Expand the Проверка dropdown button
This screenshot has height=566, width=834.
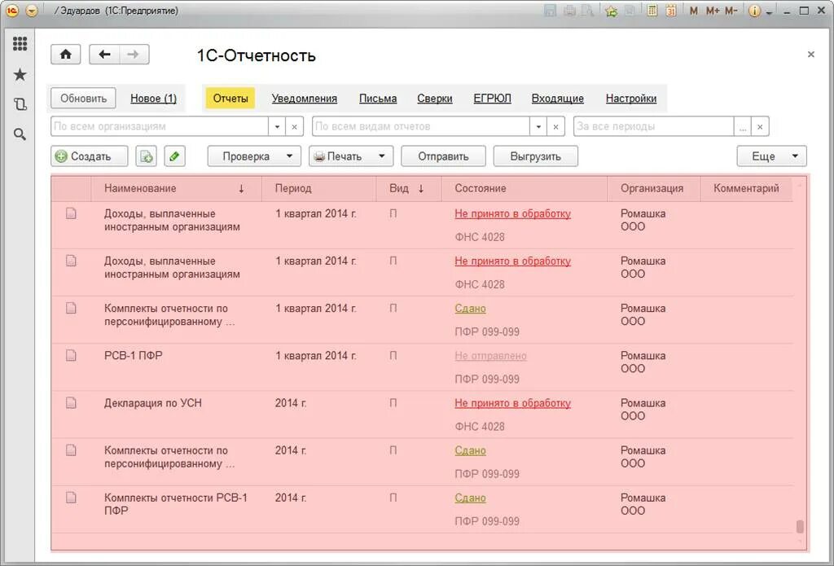[254, 156]
